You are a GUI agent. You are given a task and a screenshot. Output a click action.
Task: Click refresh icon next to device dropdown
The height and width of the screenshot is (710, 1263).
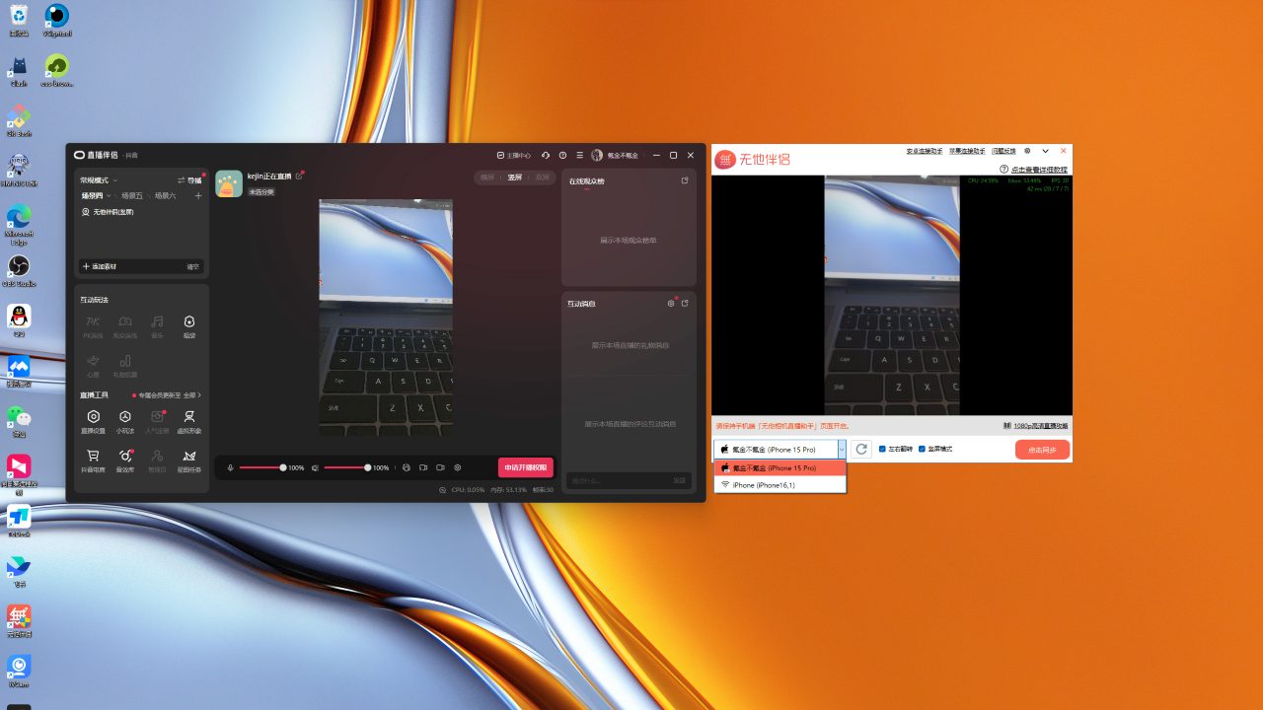click(x=861, y=450)
